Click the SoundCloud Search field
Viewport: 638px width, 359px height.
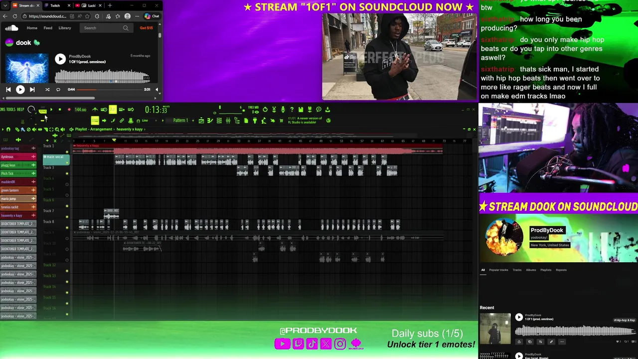[106, 28]
